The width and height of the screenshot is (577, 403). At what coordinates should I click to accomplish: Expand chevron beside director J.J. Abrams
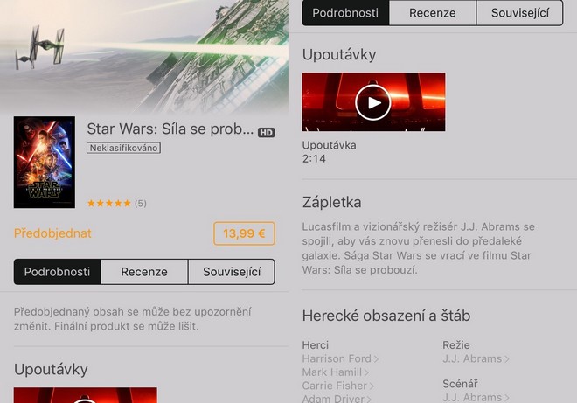pos(507,358)
